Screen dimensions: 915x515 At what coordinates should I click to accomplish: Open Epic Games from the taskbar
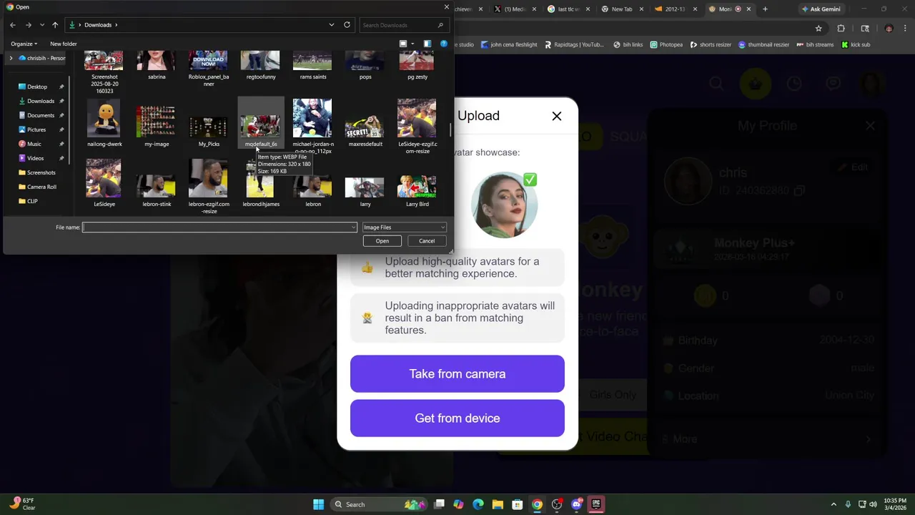(x=596, y=504)
